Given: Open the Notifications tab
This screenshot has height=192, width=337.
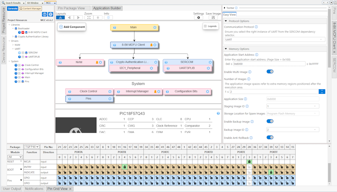Looking at the screenshot, I should point(34,189).
